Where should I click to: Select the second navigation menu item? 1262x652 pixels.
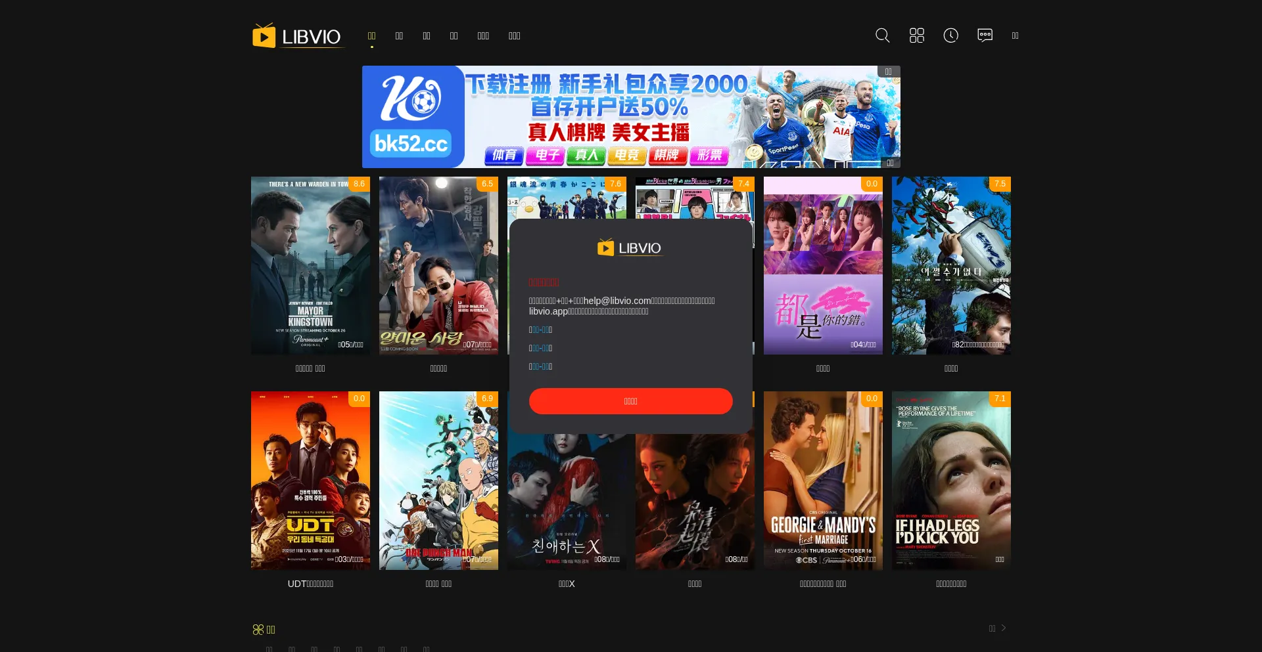pos(399,36)
